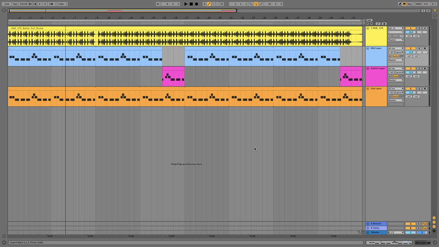Viewport: 439px width, 247px height.
Task: Toggle the metronome
Action: click(51, 4)
